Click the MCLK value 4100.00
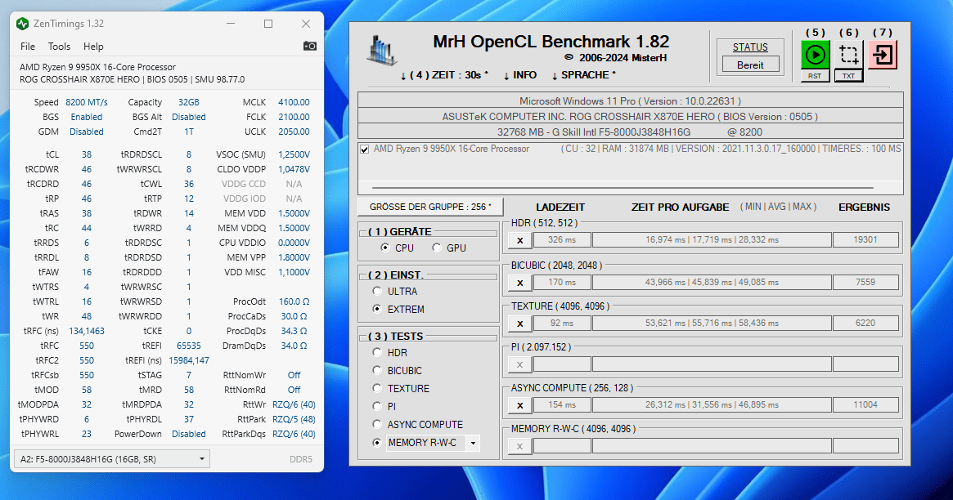 [x=294, y=102]
